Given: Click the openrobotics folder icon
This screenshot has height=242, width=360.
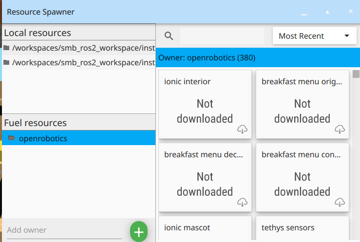Looking at the screenshot, I should point(12,138).
